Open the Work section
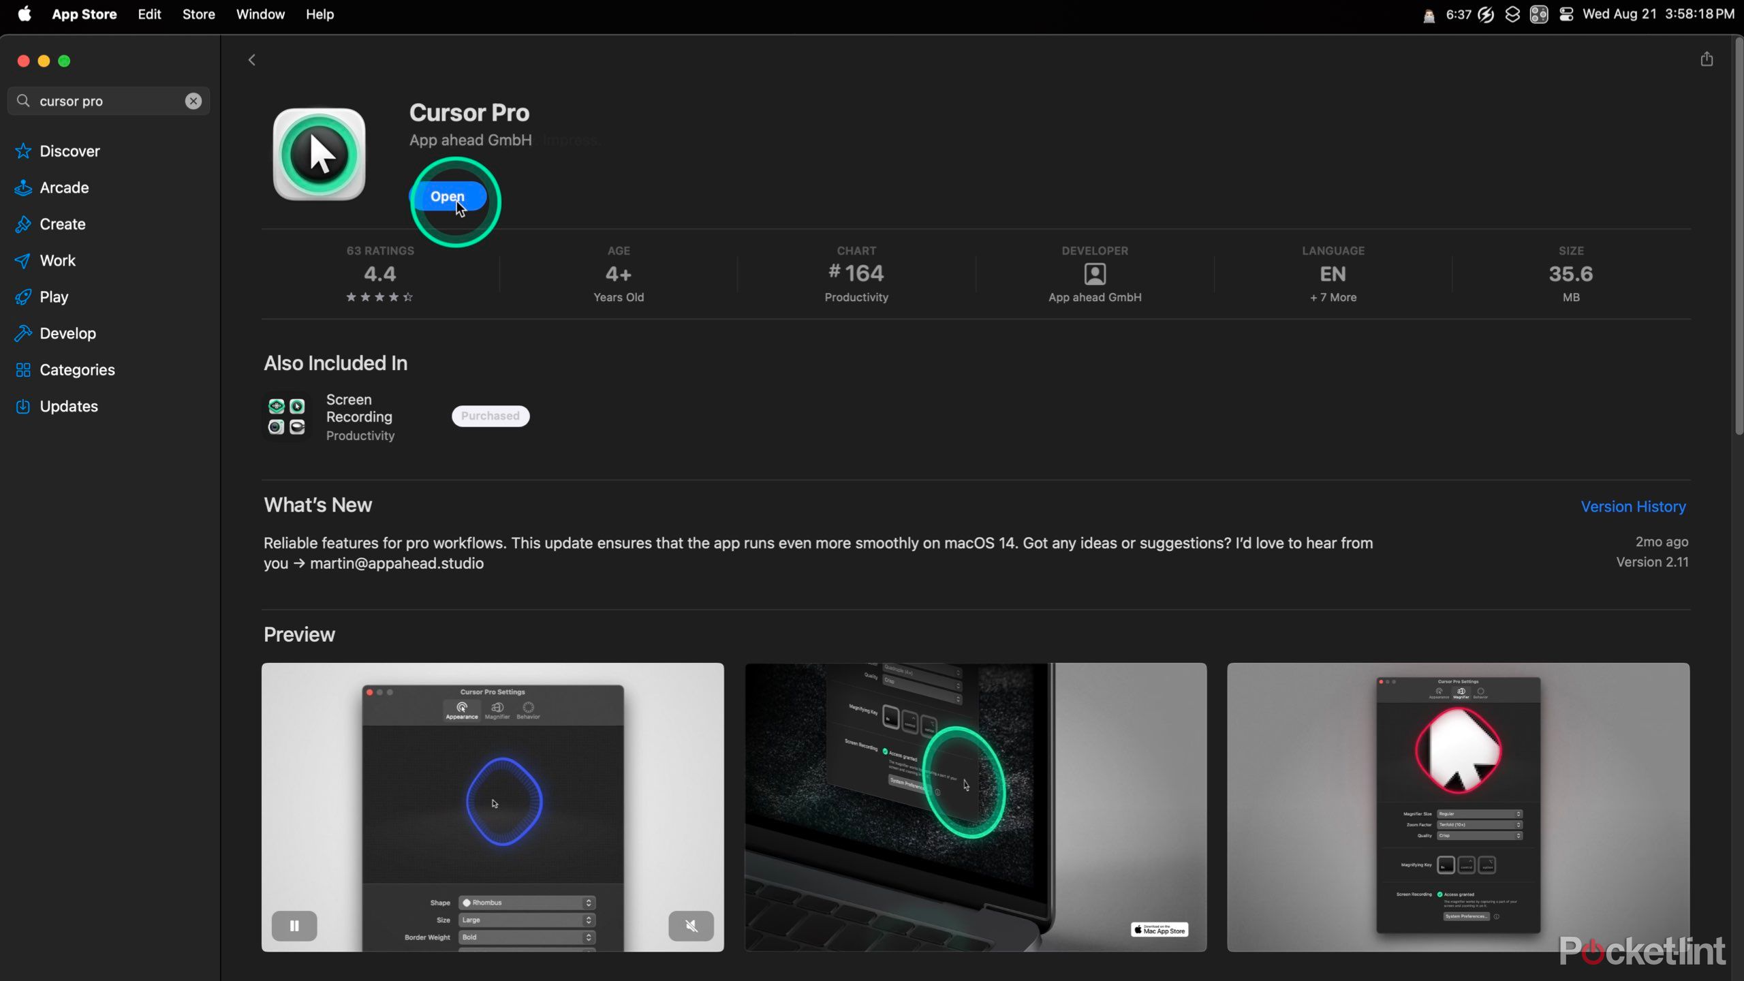The image size is (1744, 981). 57,260
